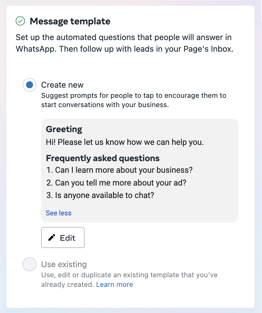Click the Greeting heading in preview

64,129
